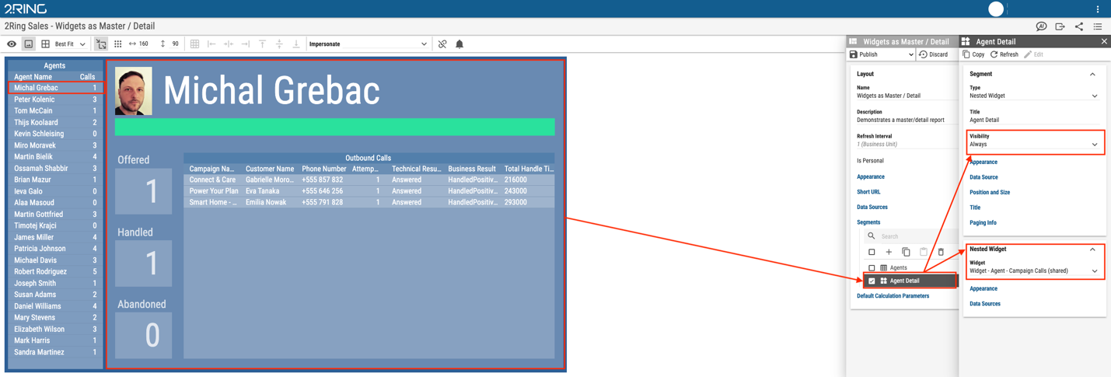The height and width of the screenshot is (377, 1111).
Task: Collapse the Nested Widget section
Action: click(x=1092, y=250)
